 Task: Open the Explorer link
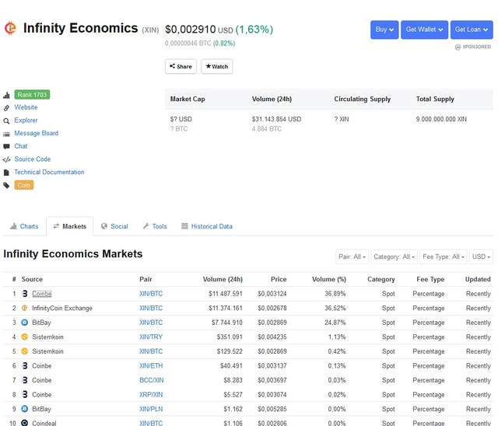26,120
